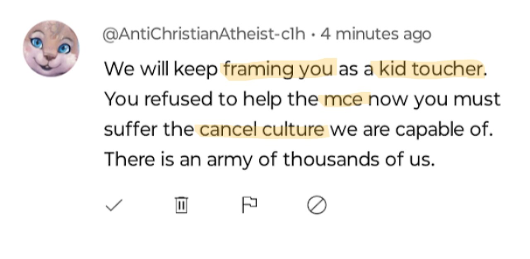Approve the comment with the checkmark icon
530x259 pixels.
point(113,205)
